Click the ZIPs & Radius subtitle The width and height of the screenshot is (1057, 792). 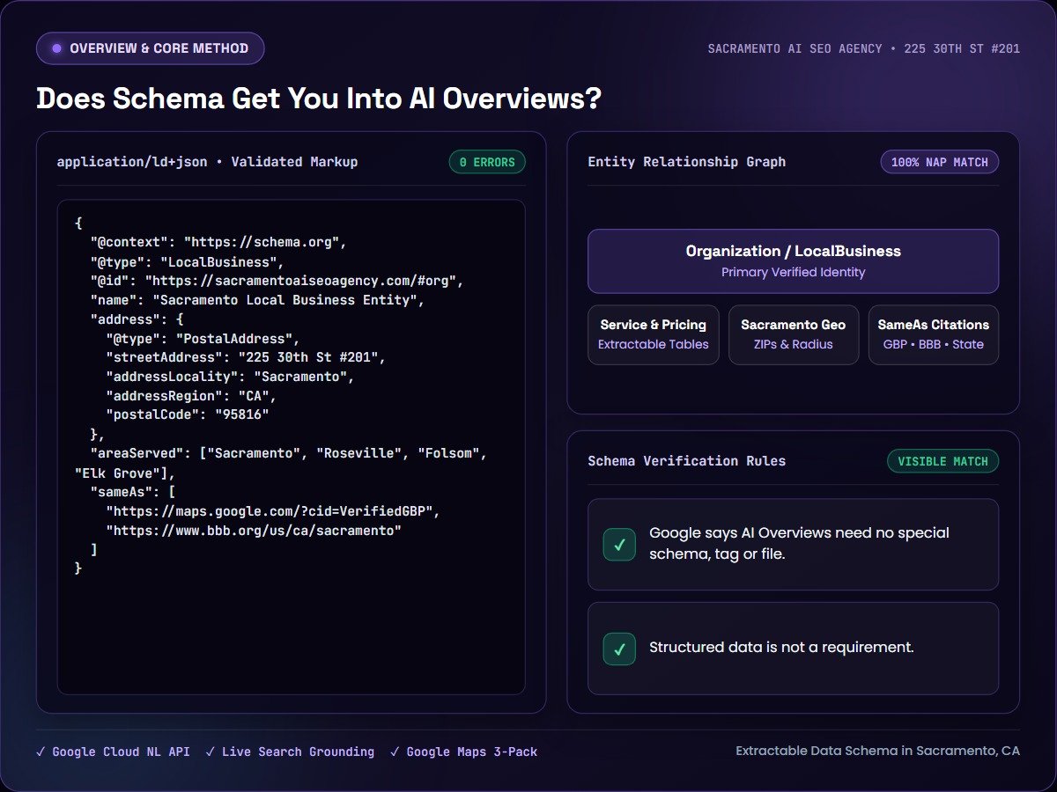793,344
